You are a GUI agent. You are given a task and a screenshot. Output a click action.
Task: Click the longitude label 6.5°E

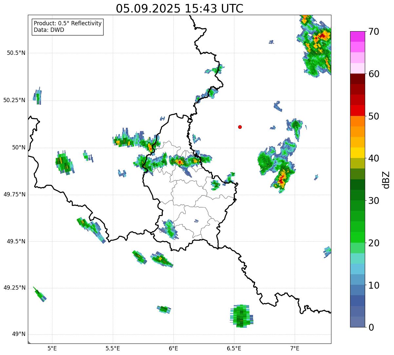(x=234, y=348)
